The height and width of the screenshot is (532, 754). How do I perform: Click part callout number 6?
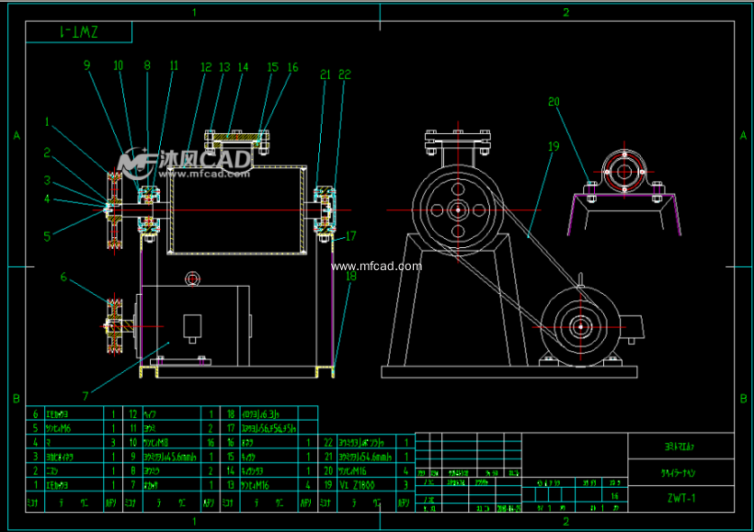coord(63,277)
